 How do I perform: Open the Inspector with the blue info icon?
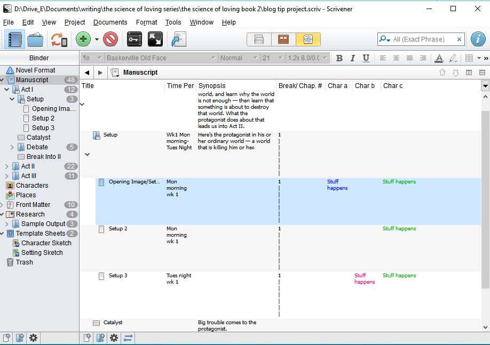tap(478, 39)
